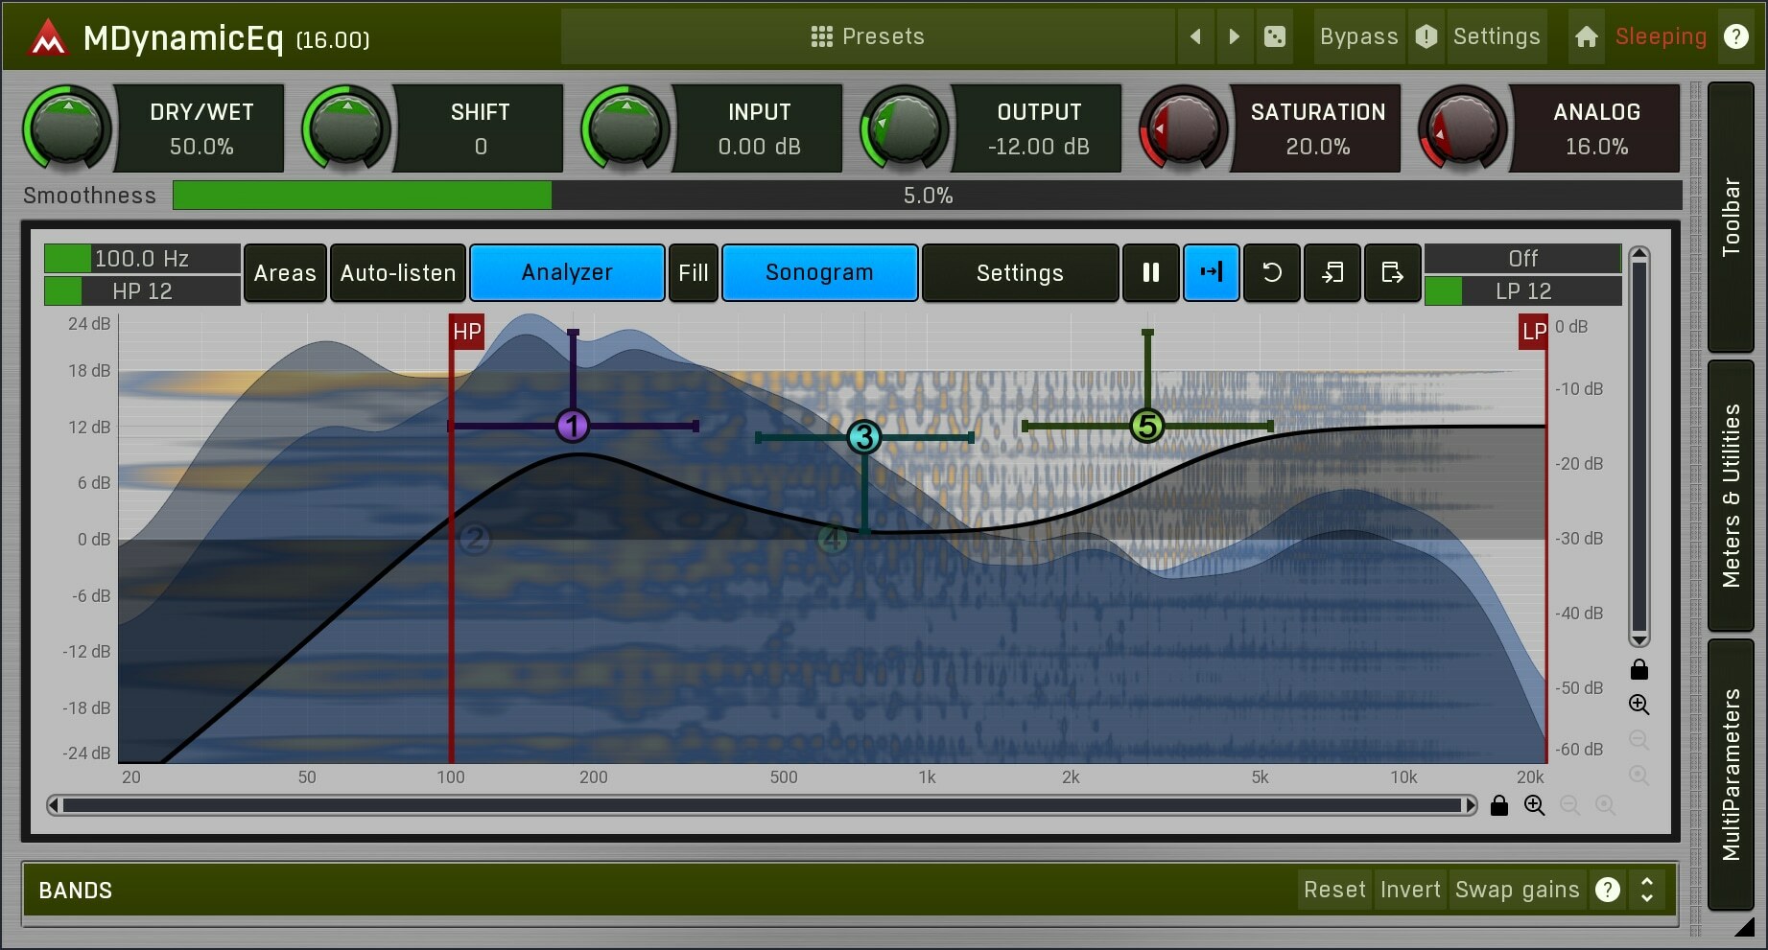
Task: Toggle the Analyzer display on or off
Action: [x=566, y=272]
